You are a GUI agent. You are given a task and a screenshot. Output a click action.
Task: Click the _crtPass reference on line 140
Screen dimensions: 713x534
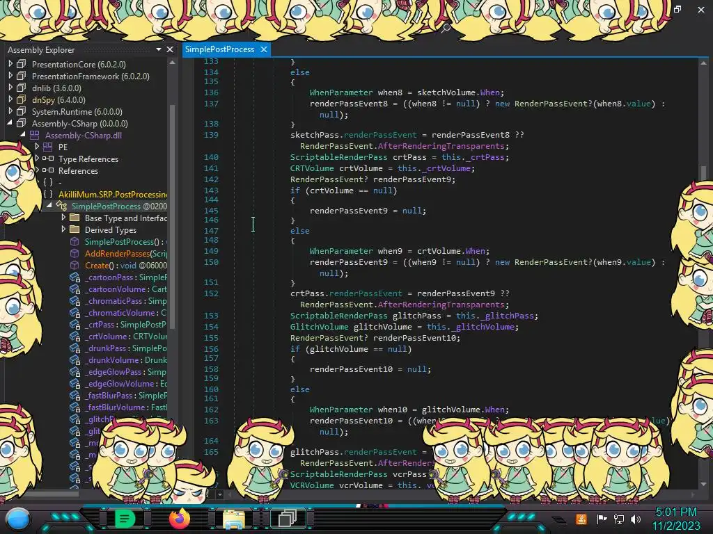pyautogui.click(x=485, y=157)
